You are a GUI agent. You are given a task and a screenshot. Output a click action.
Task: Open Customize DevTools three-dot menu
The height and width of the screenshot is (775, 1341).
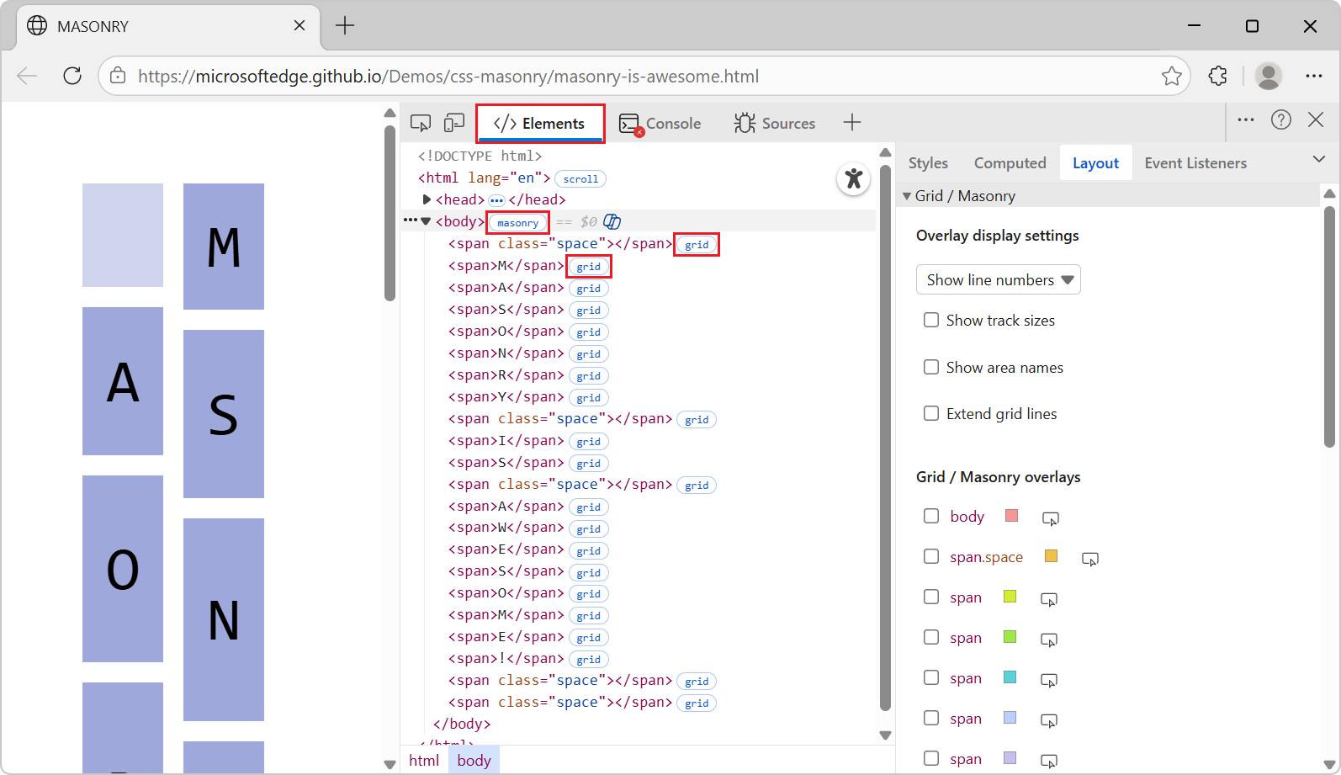point(1246,120)
